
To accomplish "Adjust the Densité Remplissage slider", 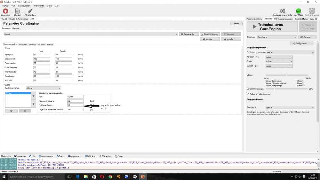I will pos(287,89).
